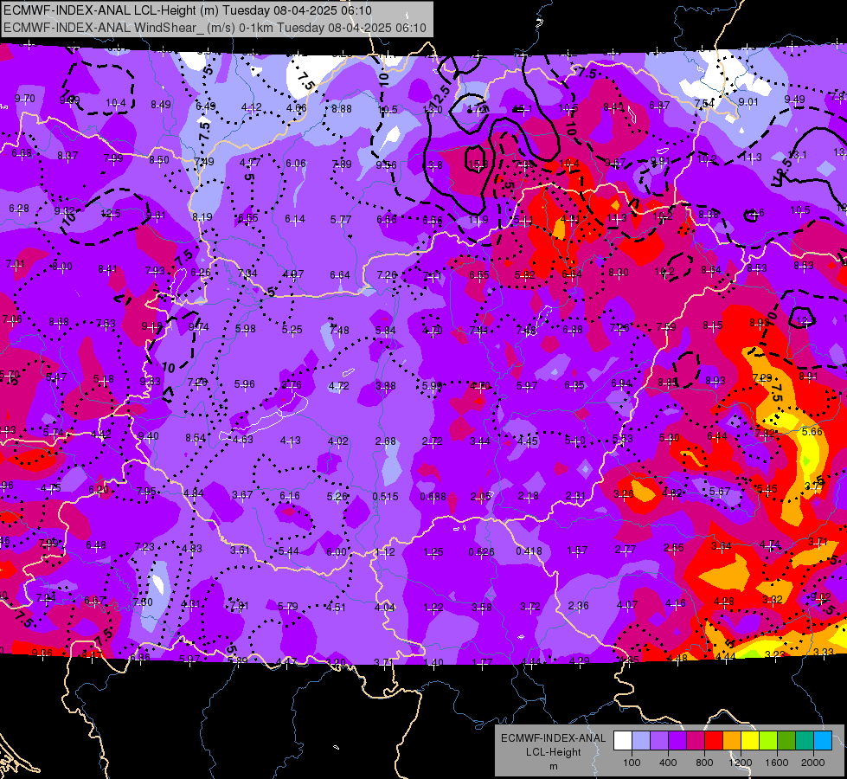This screenshot has height=779, width=847.
Task: Click the wind shear value 0.515
Action: [385, 496]
